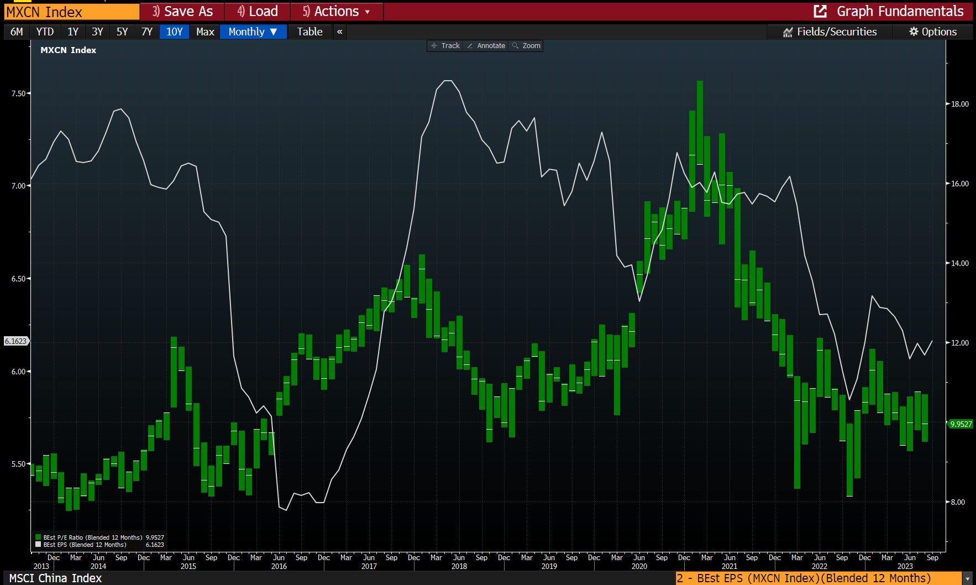This screenshot has height=585, width=976.
Task: Click BEst EPS (Blended 12 Months) legend label
Action: [x=85, y=545]
